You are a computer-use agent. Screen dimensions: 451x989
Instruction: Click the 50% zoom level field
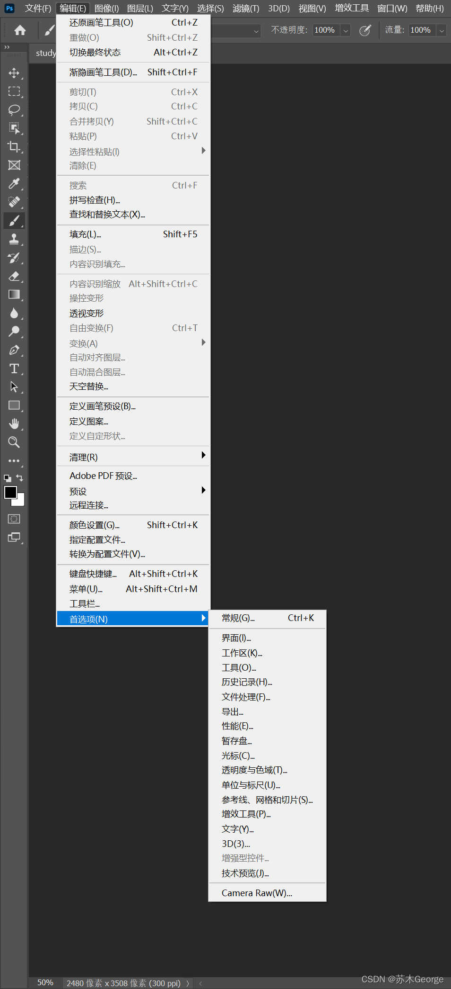point(45,983)
